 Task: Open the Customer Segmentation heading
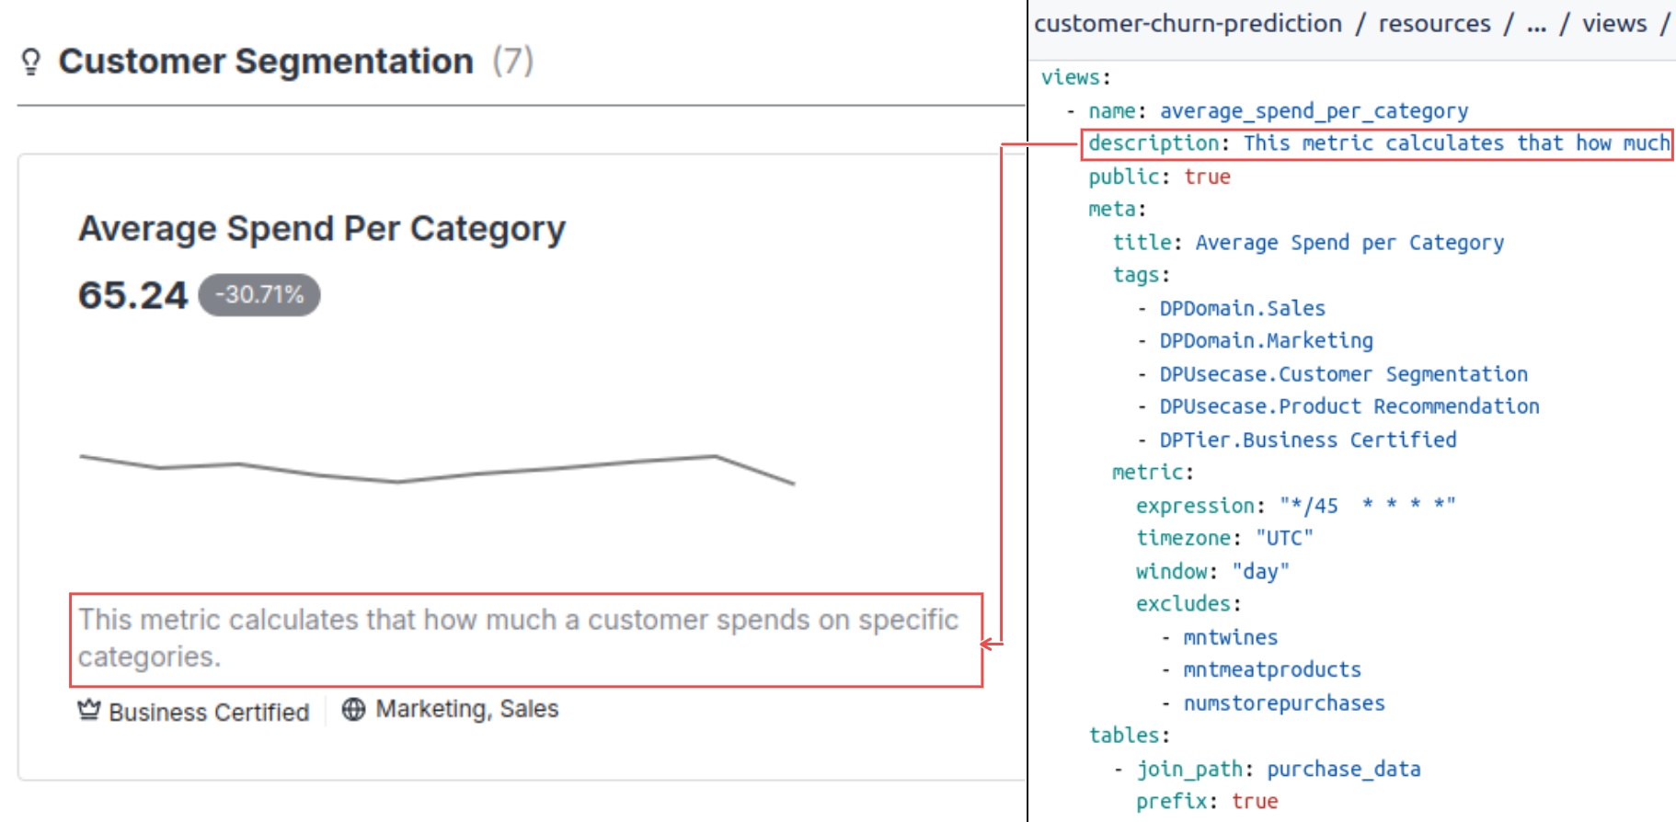[x=266, y=62]
